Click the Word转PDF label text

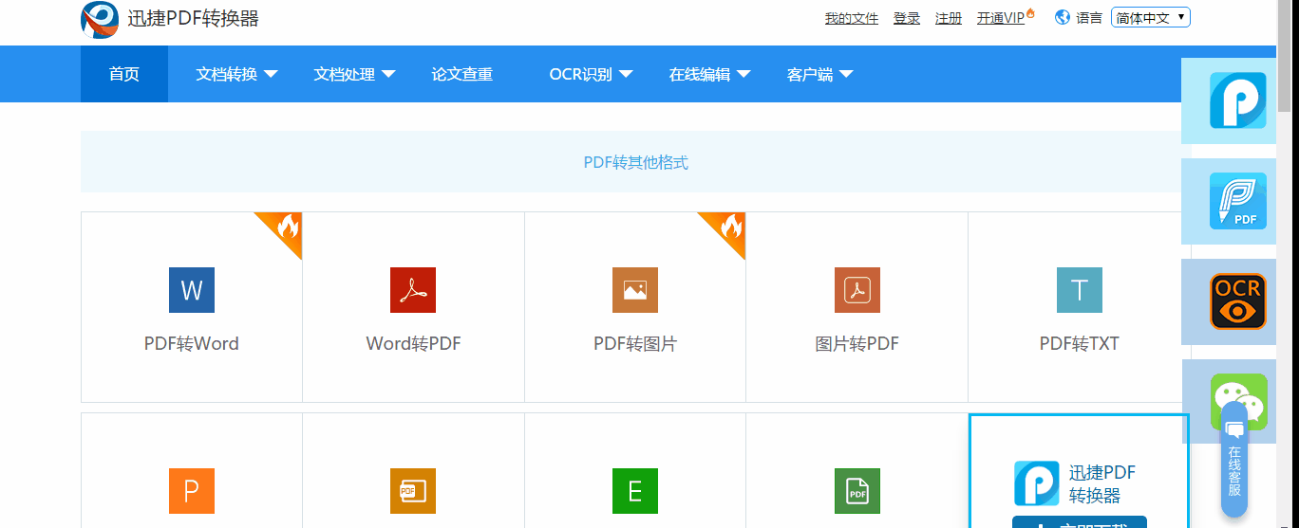click(413, 344)
